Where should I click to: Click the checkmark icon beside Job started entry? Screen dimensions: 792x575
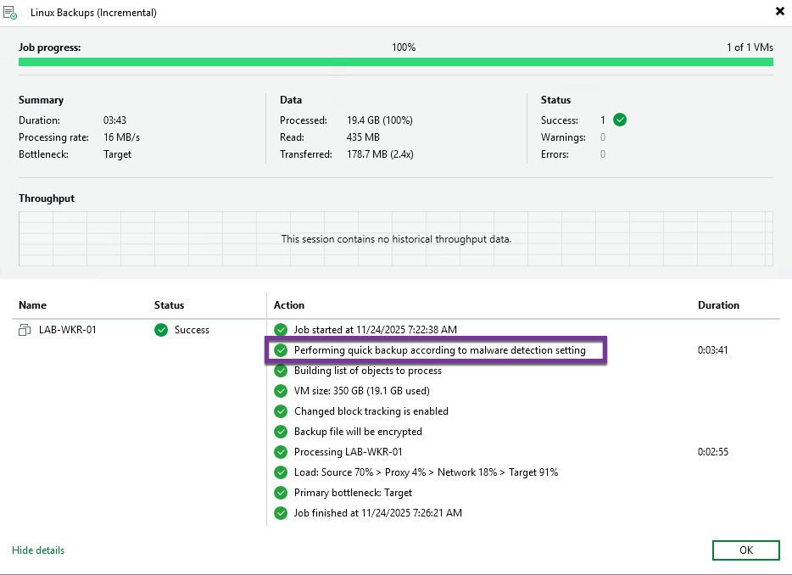click(281, 329)
